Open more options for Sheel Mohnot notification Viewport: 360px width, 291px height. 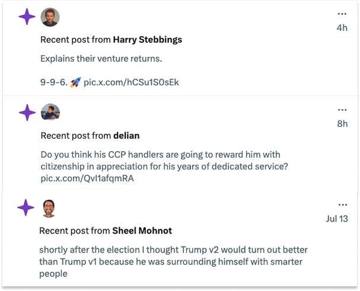tap(343, 204)
